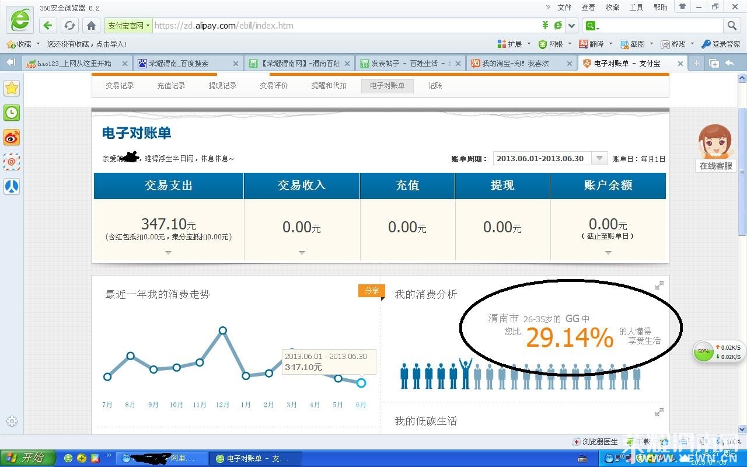Click the search magnifier button
Image resolution: width=747 pixels, height=467 pixels.
click(x=732, y=26)
